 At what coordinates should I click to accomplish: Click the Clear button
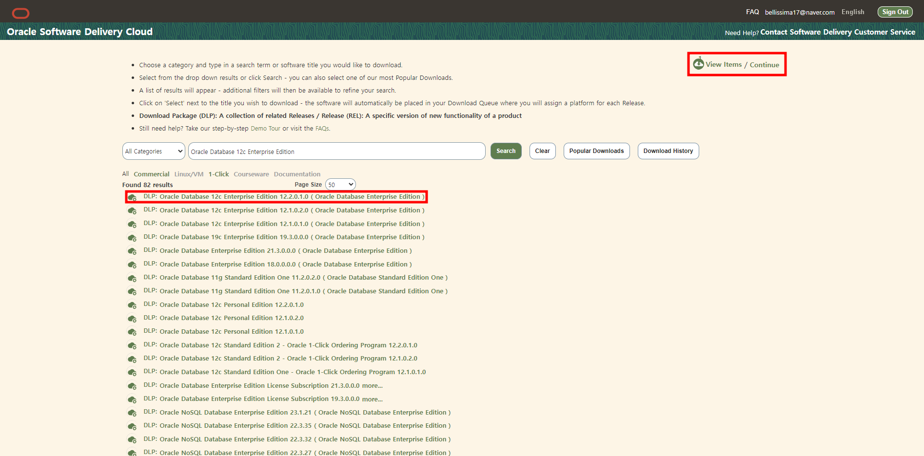(x=542, y=151)
